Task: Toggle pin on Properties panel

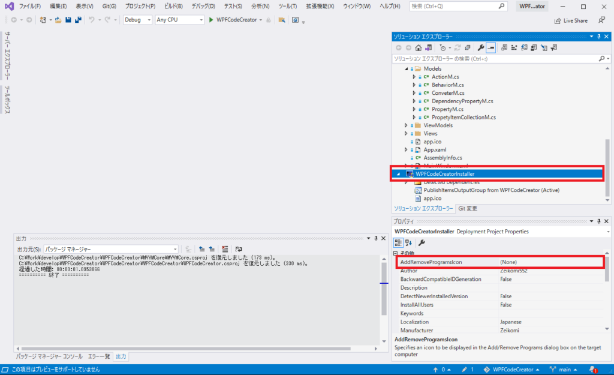Action: 599,221
